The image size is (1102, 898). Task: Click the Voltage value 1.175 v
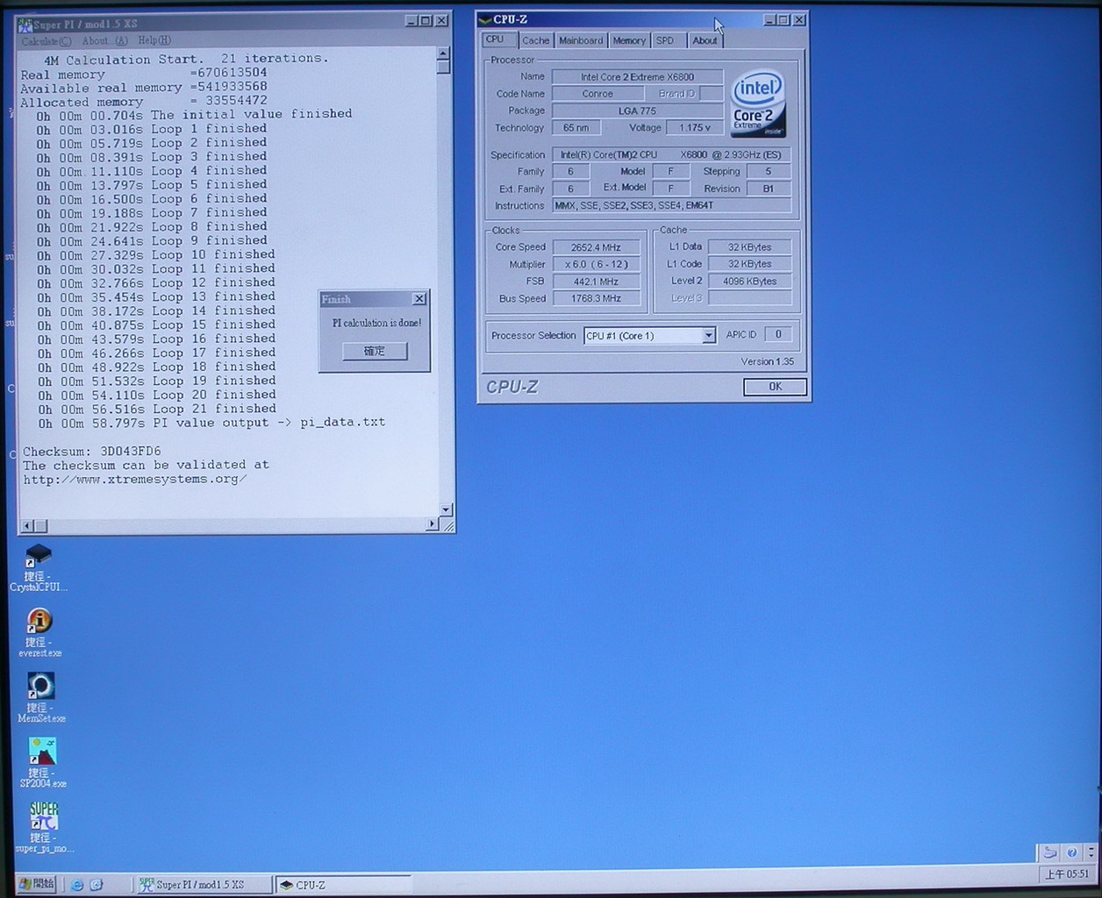694,128
